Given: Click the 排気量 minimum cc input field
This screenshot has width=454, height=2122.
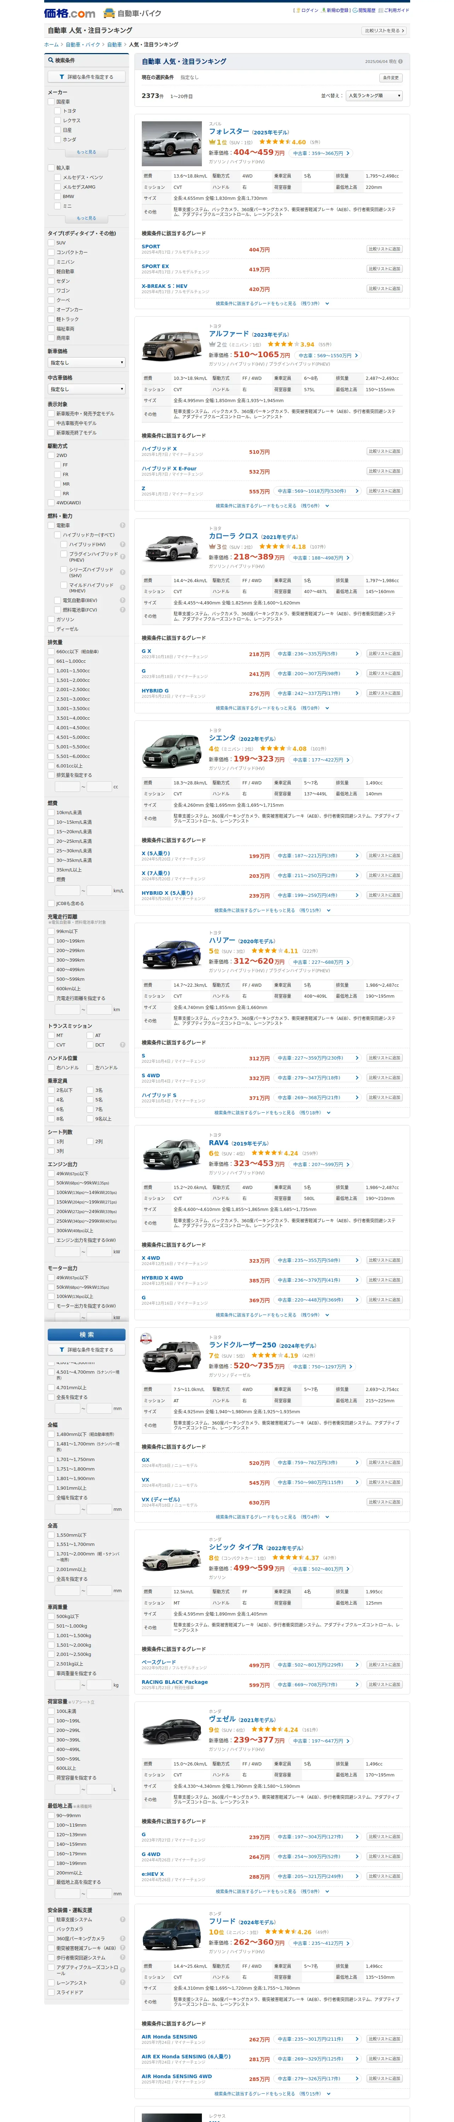Looking at the screenshot, I should pos(68,786).
